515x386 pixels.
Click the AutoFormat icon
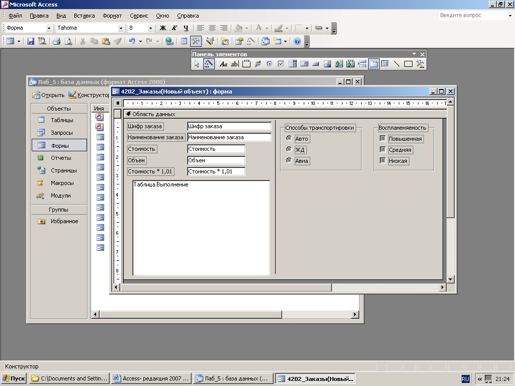[210, 41]
